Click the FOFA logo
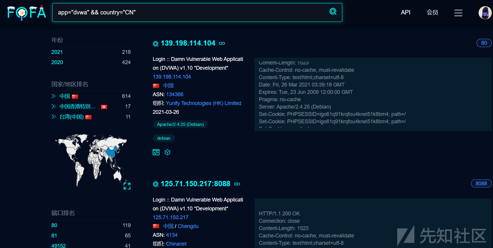The image size is (493, 248). click(26, 13)
